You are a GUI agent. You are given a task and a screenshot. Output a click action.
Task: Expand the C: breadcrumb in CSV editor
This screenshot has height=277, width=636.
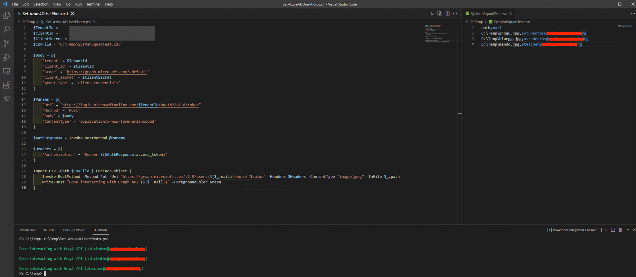click(468, 22)
